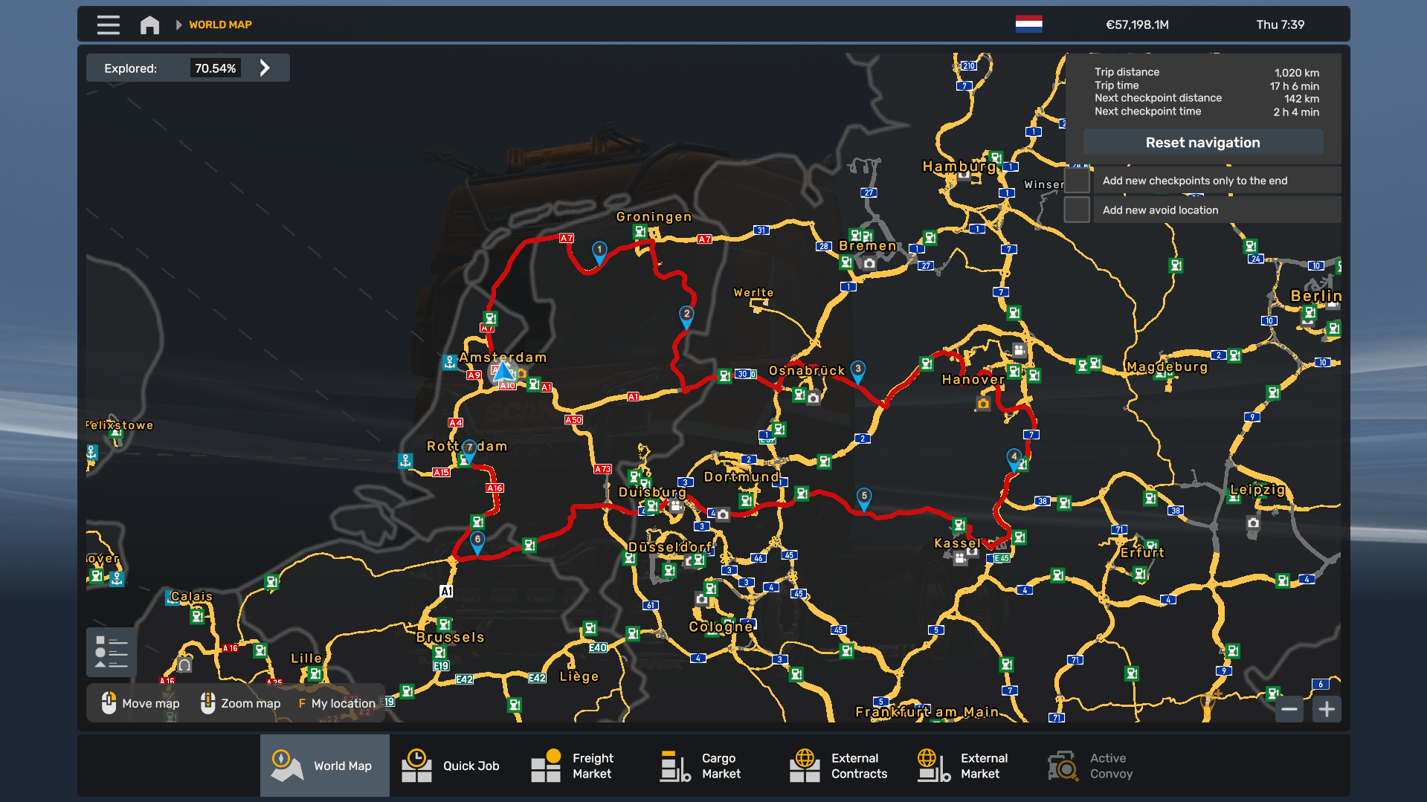Open the hamburger main menu

[x=108, y=25]
